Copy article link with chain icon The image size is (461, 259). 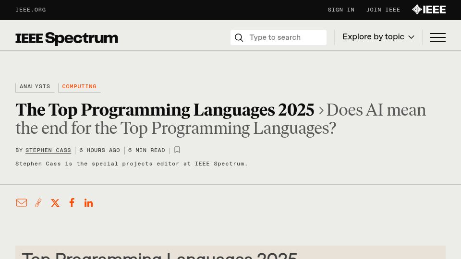38,202
